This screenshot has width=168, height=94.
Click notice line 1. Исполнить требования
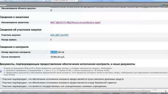[57, 70]
